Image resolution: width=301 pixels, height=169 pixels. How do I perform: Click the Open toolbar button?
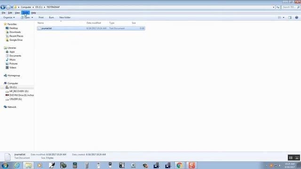pyautogui.click(x=25, y=17)
